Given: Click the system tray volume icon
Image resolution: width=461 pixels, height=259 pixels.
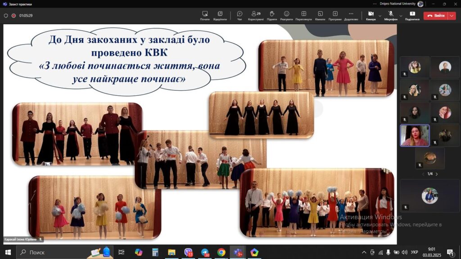Looking at the screenshot, I should pyautogui.click(x=405, y=252).
